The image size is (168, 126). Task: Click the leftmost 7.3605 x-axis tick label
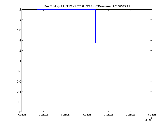pos(22,115)
